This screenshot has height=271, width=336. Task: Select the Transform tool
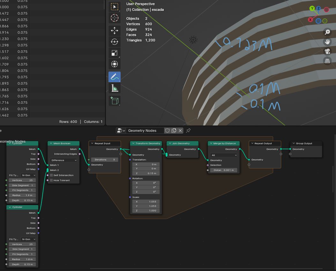pos(115,64)
